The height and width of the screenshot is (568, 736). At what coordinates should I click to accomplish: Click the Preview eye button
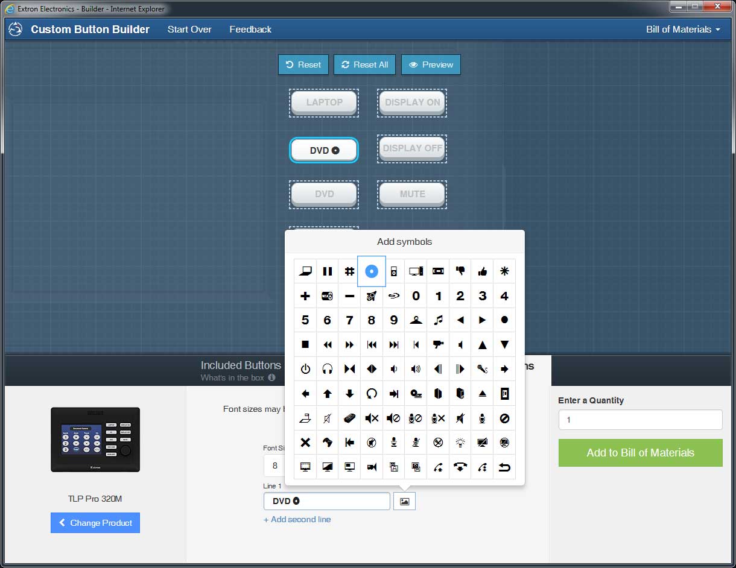tap(431, 65)
